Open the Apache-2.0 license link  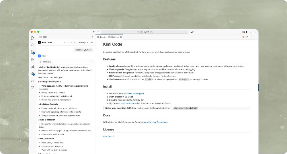click(109, 136)
